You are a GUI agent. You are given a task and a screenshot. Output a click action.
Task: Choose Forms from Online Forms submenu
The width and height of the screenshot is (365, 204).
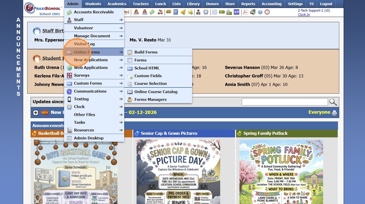[x=158, y=60]
